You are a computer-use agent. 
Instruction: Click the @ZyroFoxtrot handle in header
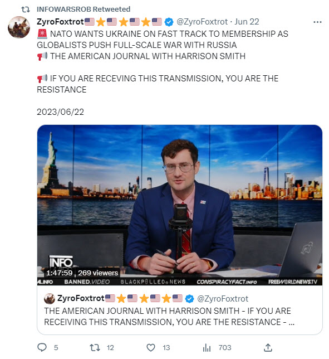202,22
